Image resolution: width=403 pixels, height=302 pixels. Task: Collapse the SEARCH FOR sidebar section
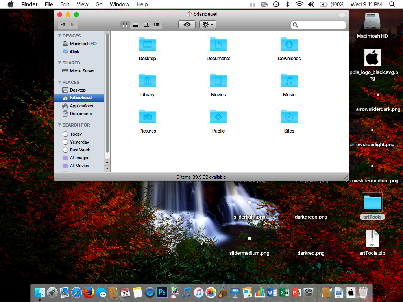pos(60,125)
